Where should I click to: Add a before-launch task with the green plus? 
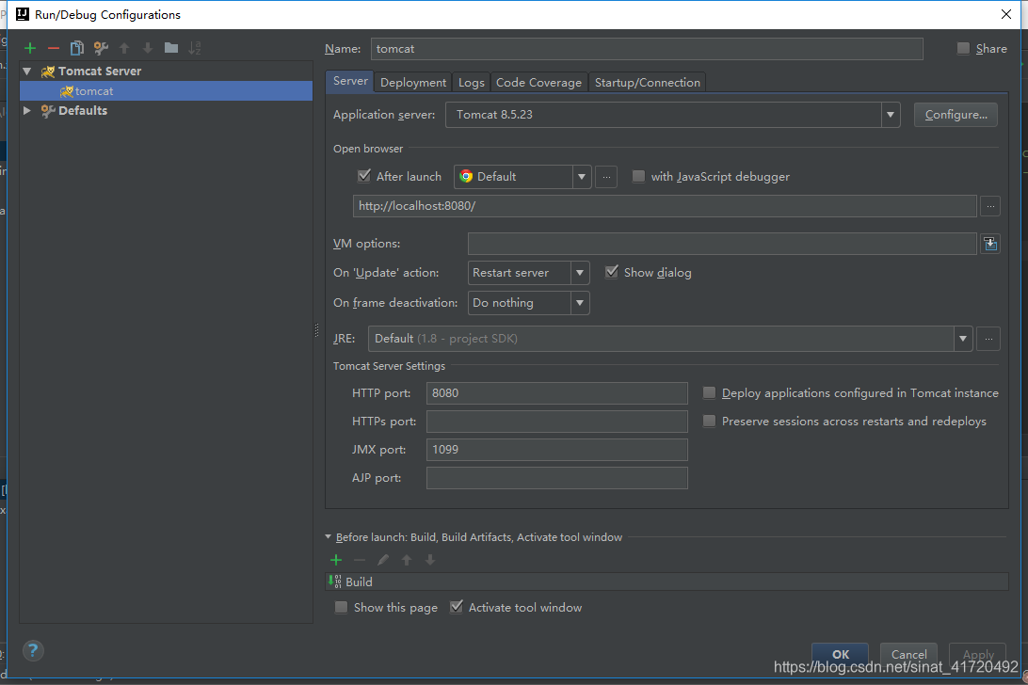point(336,560)
